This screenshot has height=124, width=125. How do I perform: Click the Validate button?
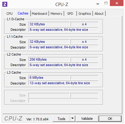point(87,119)
